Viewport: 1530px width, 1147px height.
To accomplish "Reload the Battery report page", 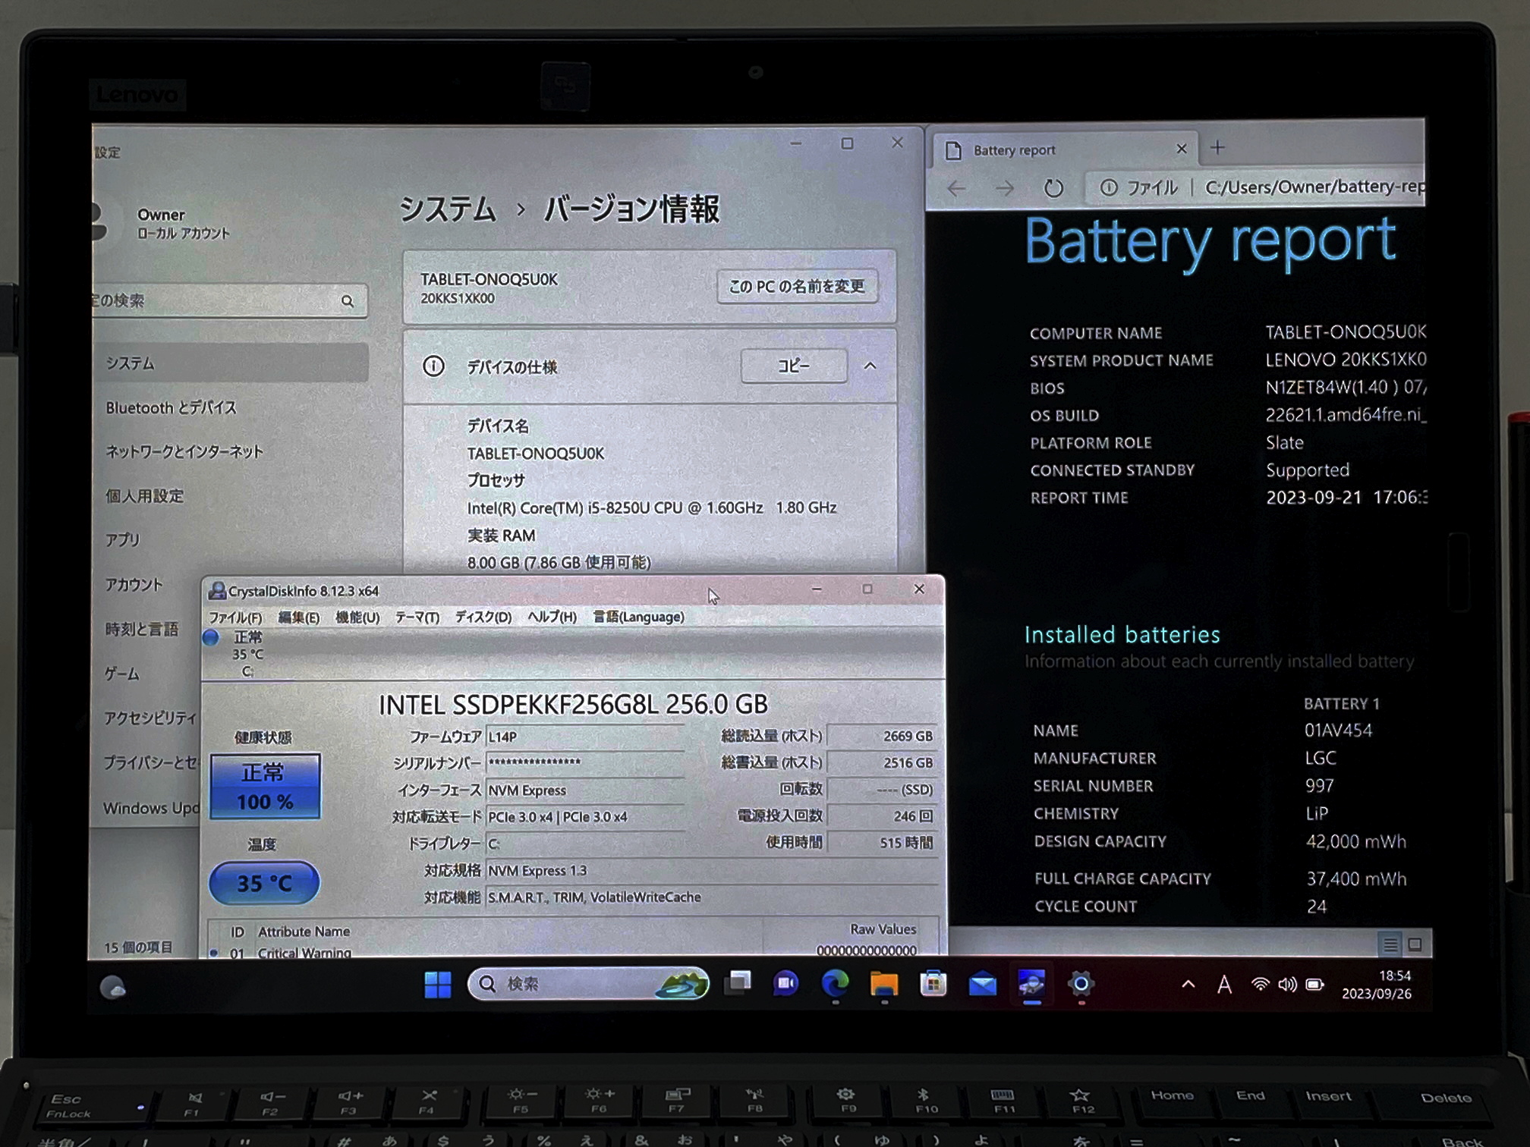I will (x=1053, y=187).
